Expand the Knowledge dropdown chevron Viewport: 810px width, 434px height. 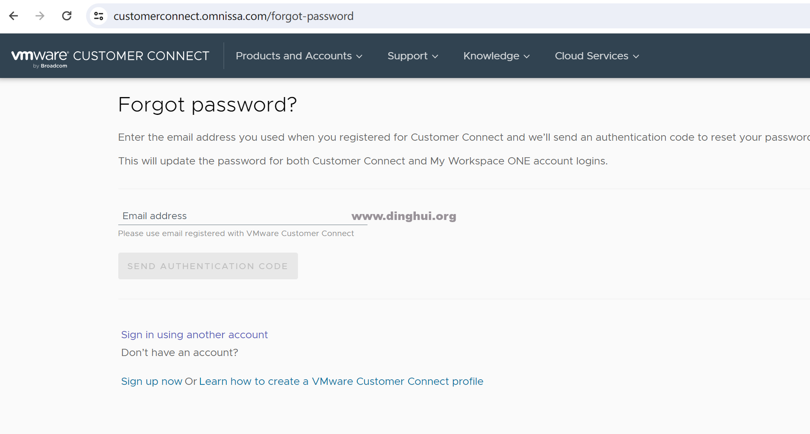527,56
